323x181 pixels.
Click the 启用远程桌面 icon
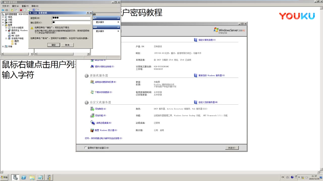(x=93, y=123)
